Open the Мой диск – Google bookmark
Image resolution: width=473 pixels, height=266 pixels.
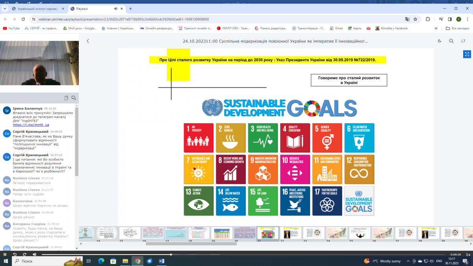click(79, 28)
